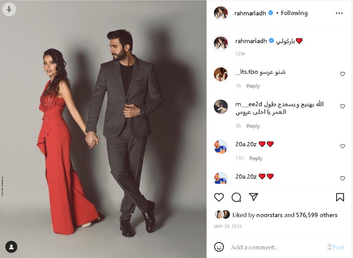Save post with bookmark icon
The height and width of the screenshot is (258, 353).
pyautogui.click(x=340, y=197)
